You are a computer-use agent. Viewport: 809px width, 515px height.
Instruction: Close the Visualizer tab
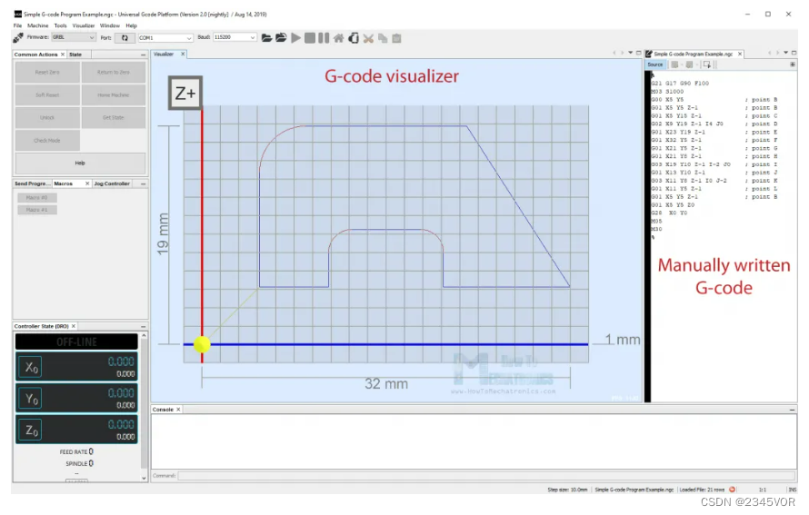click(183, 54)
